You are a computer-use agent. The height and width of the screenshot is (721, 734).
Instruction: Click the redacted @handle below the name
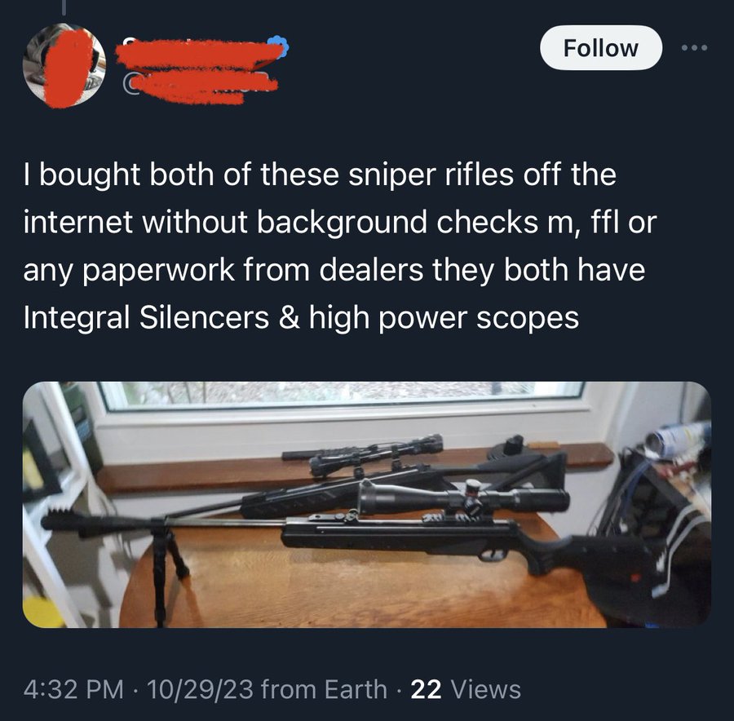click(201, 86)
